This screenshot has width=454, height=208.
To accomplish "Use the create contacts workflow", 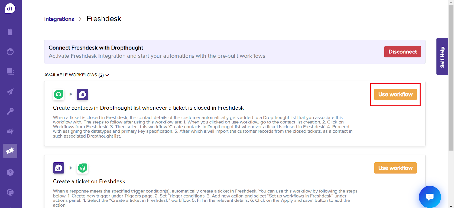I will click(395, 95).
